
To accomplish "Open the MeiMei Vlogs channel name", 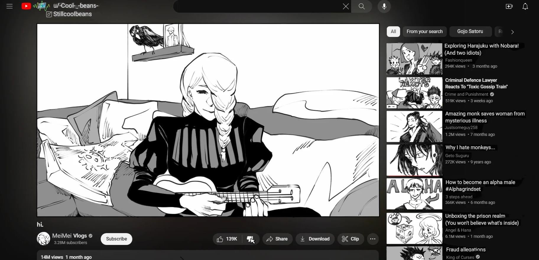I will click(x=69, y=236).
